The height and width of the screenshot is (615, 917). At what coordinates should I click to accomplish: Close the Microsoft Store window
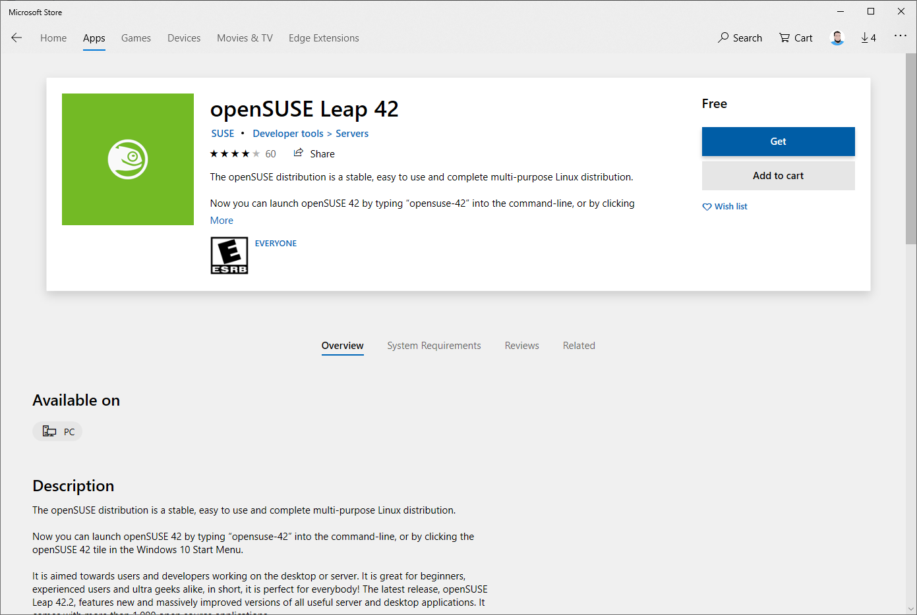pyautogui.click(x=901, y=11)
